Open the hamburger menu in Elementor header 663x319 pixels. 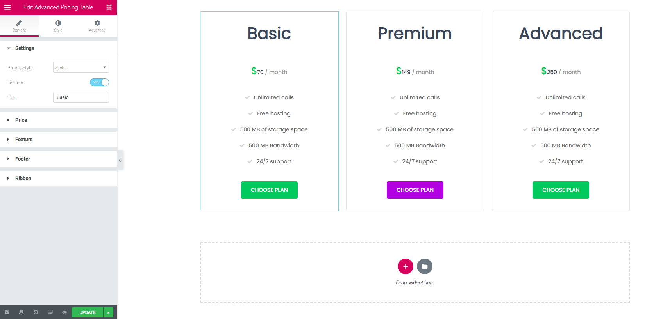pyautogui.click(x=7, y=7)
